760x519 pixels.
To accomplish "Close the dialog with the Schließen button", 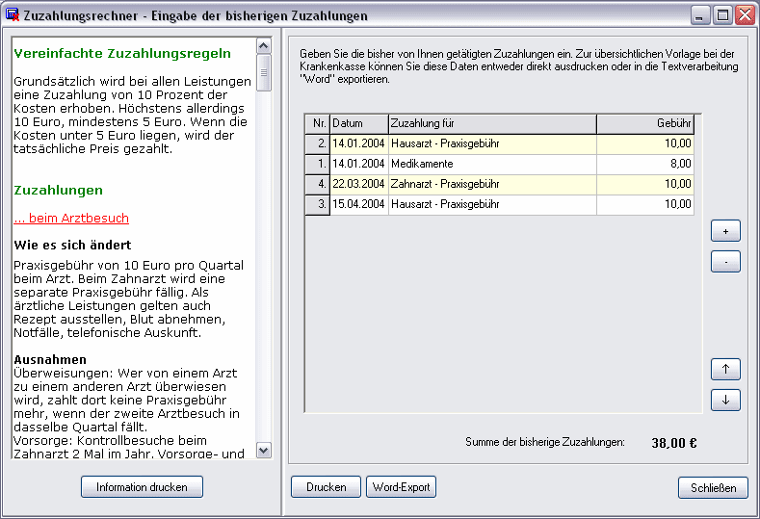I will tap(713, 487).
